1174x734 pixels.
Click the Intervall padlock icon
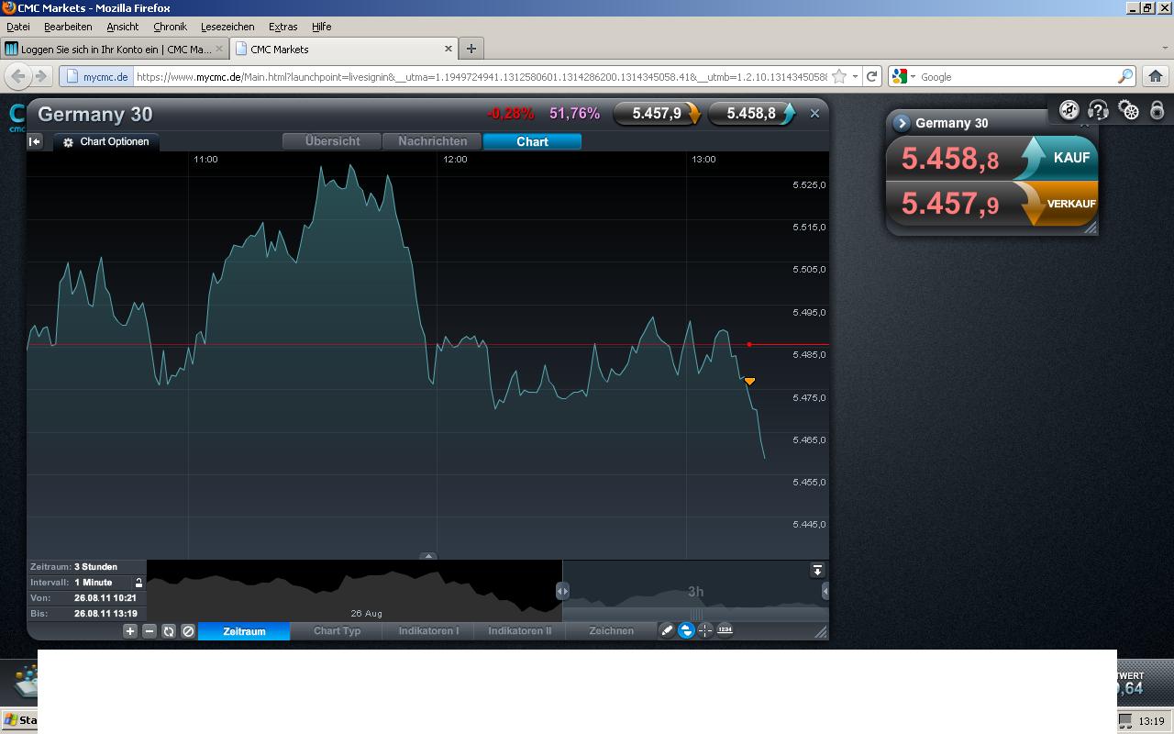pyautogui.click(x=139, y=583)
